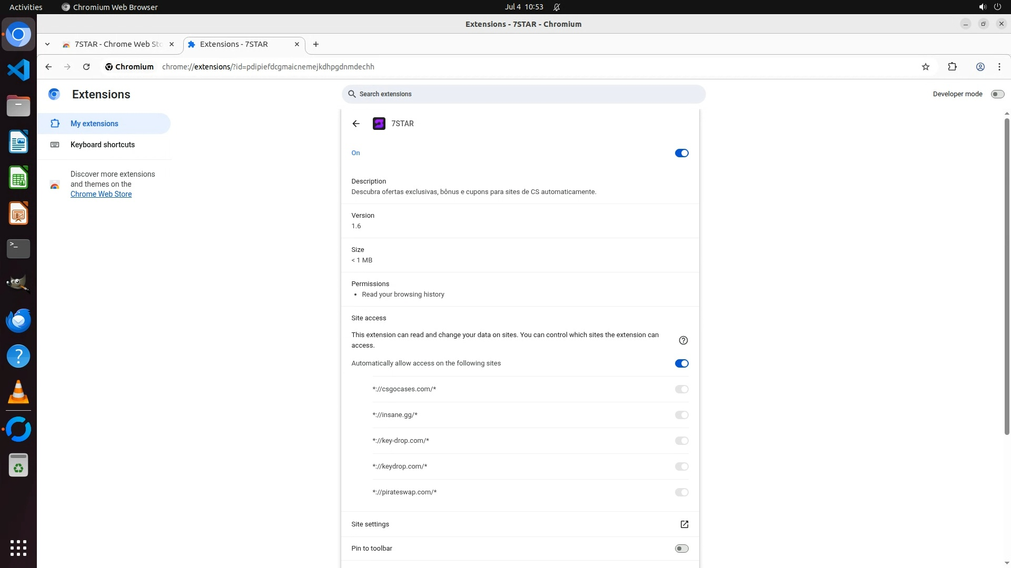
Task: Click the back arrow beside 7STAR
Action: (x=356, y=124)
